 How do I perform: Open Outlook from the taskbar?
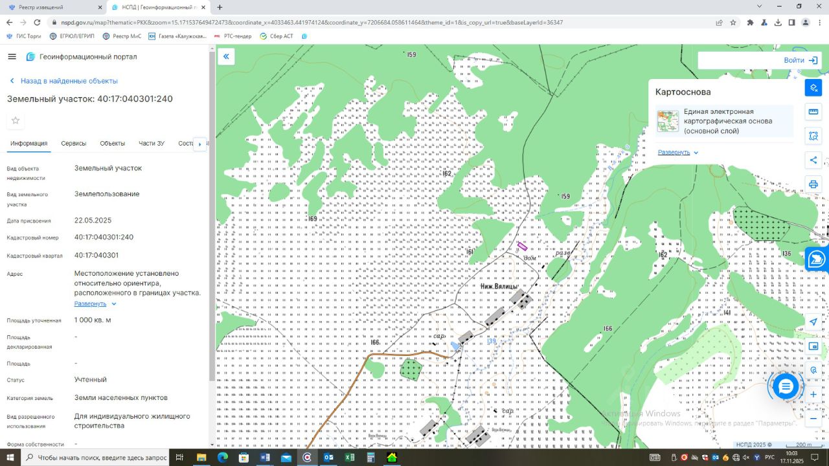pos(328,458)
